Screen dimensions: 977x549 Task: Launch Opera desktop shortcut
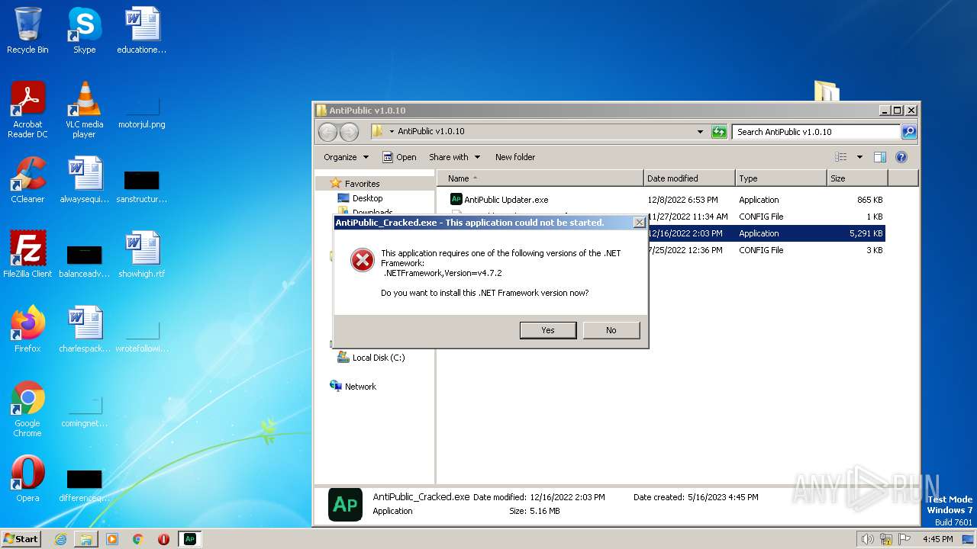(x=27, y=479)
